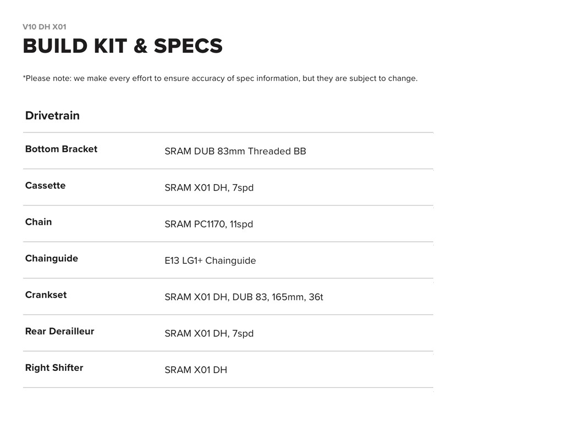The width and height of the screenshot is (563, 422).
Task: Select the Drivetrain section heading
Action: [52, 115]
